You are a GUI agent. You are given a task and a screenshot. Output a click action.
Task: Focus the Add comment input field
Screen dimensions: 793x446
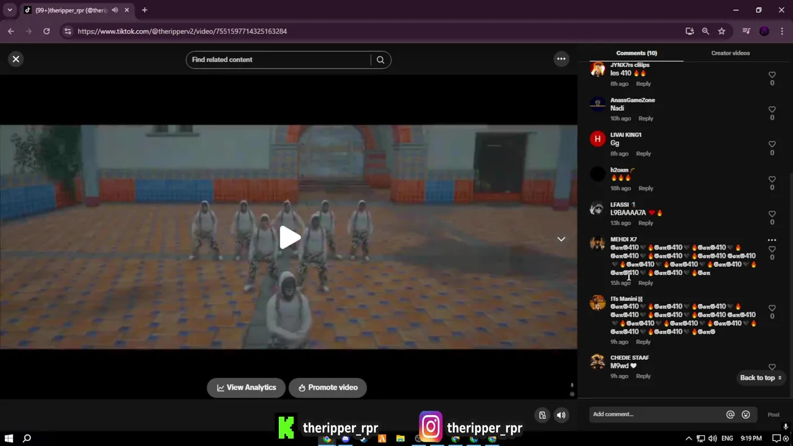[657, 414]
